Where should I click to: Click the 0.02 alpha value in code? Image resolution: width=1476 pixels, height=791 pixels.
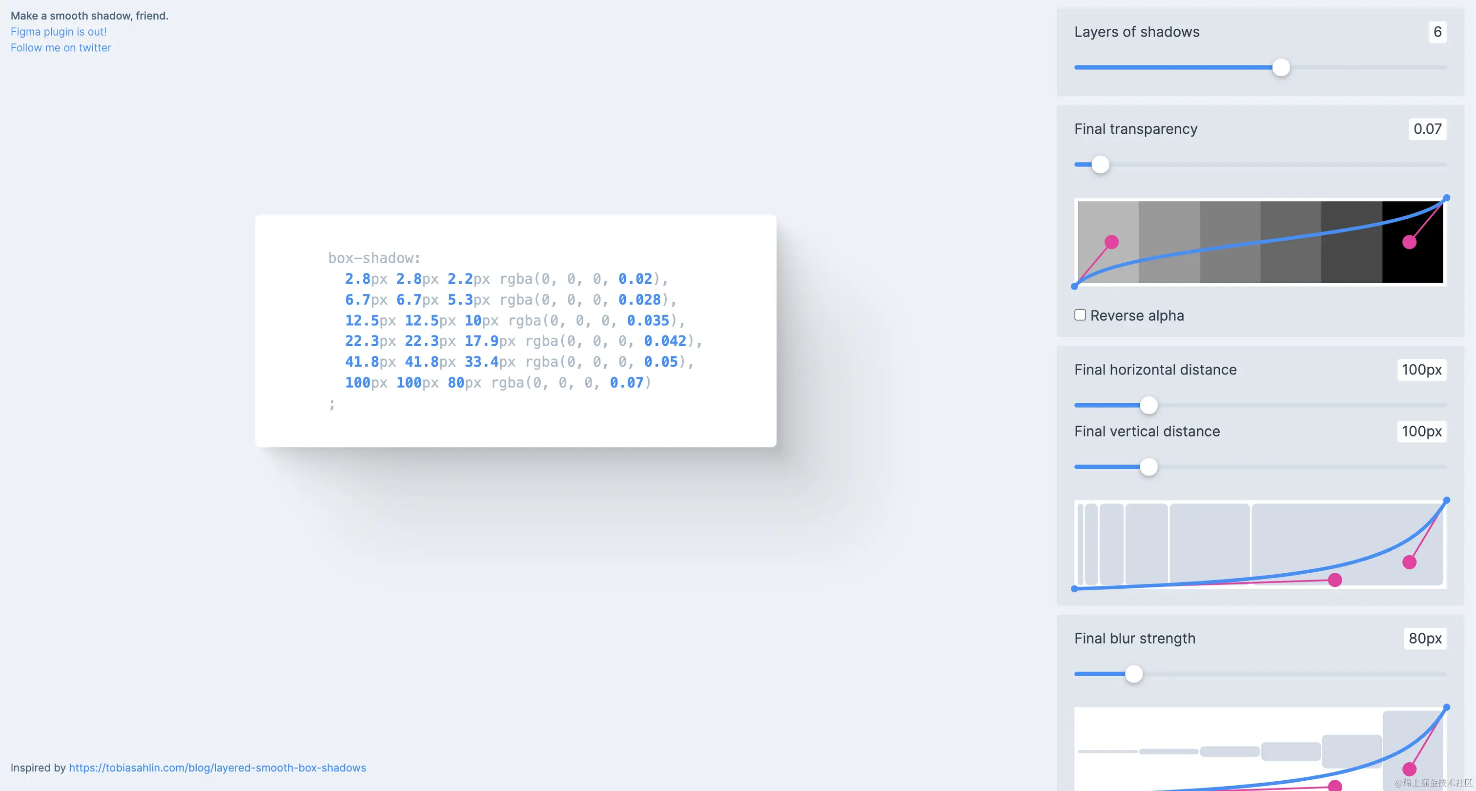[635, 279]
